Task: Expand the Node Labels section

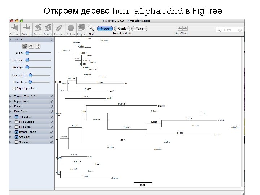Action: (x=10, y=122)
